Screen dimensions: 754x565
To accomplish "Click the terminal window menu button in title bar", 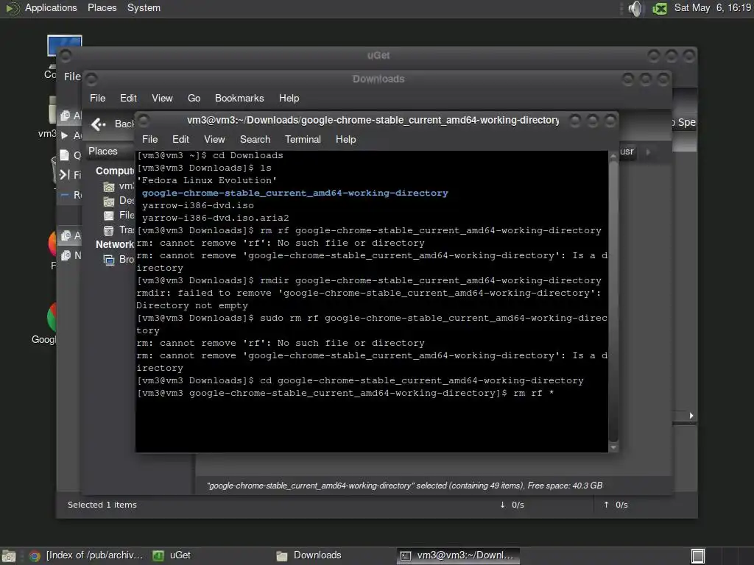I will [144, 120].
